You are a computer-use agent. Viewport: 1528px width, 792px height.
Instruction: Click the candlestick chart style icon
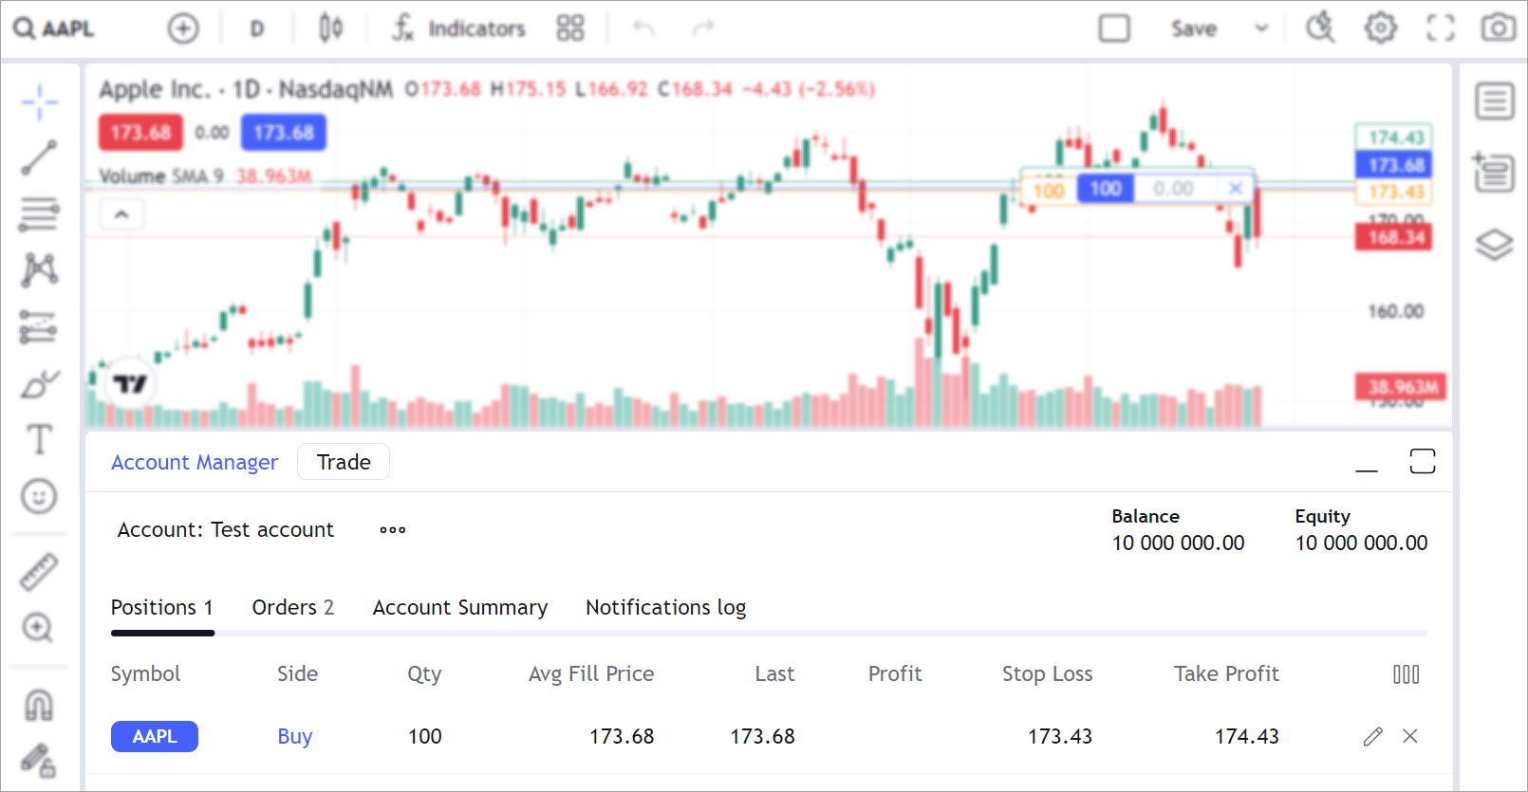click(330, 28)
